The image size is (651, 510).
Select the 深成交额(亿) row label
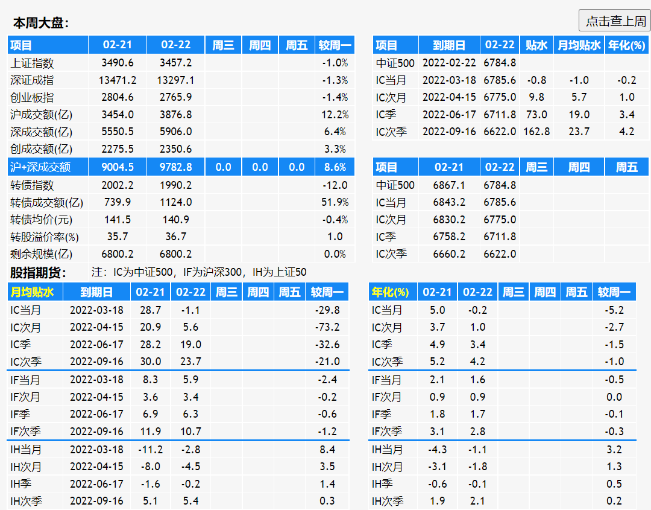41,132
